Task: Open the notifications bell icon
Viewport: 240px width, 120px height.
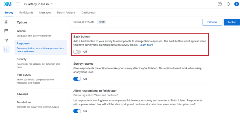Action: pyautogui.click(x=228, y=4)
